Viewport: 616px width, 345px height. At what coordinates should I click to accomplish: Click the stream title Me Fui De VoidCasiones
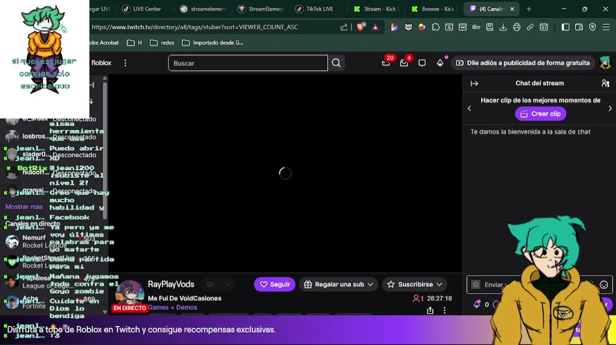(185, 298)
